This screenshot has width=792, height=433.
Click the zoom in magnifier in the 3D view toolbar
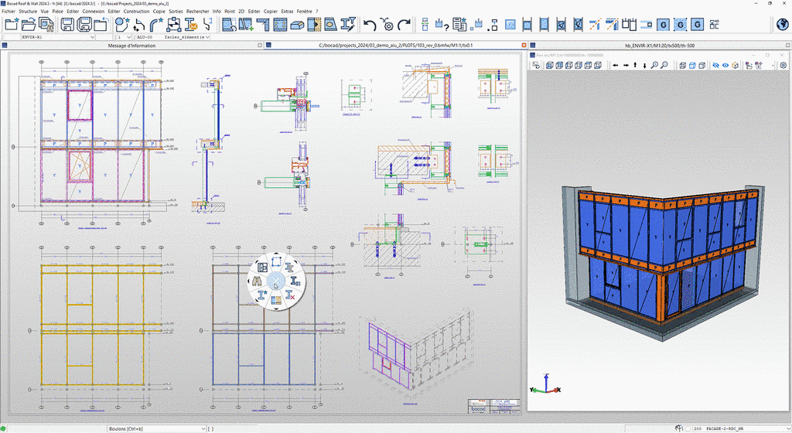pos(654,66)
